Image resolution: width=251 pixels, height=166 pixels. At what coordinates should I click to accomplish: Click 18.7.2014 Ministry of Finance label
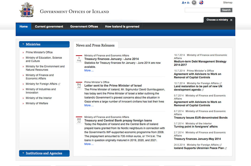[200, 57]
